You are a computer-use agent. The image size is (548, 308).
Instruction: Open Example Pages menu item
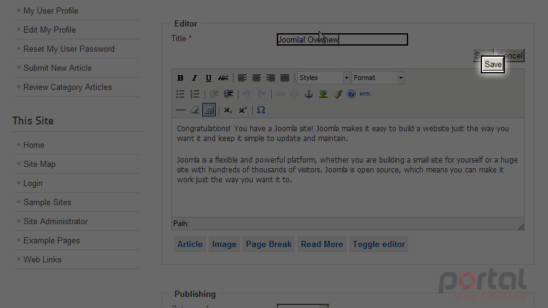point(51,241)
